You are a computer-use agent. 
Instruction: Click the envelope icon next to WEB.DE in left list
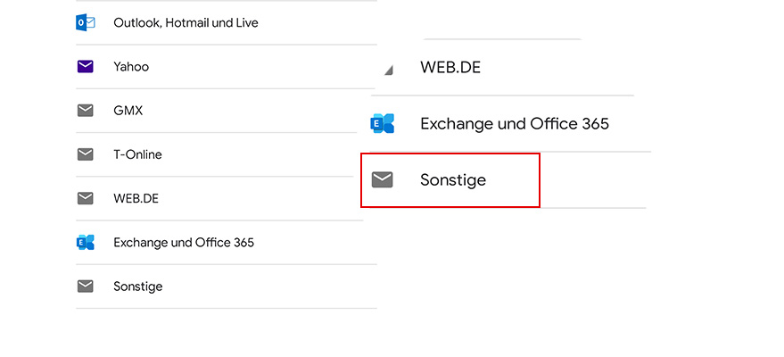click(86, 198)
